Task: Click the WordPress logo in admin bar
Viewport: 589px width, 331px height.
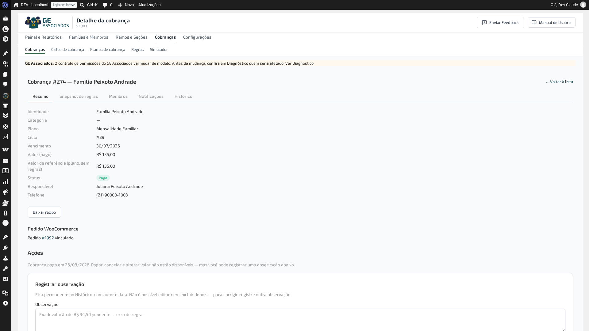Action: [5, 5]
